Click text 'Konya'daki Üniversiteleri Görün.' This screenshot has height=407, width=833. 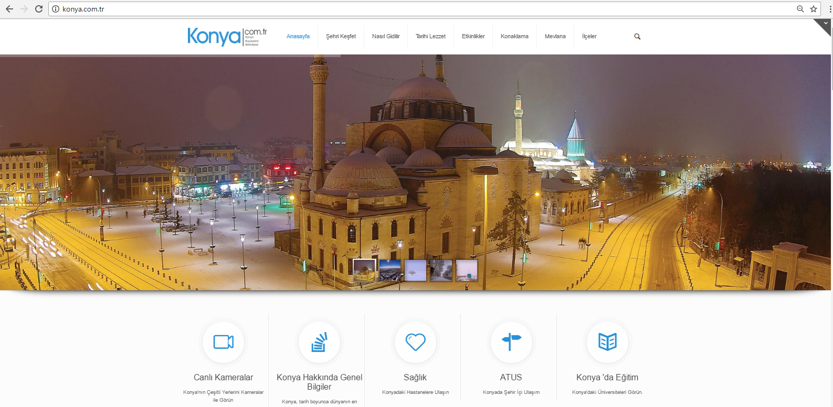tap(607, 392)
